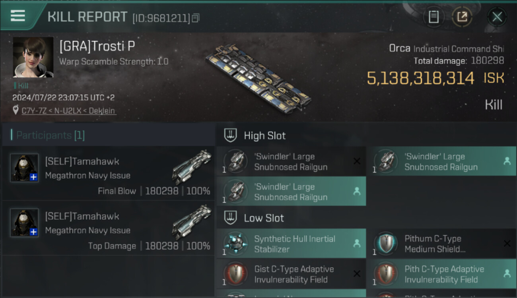The image size is (517, 298).
Task: Close the kill report window
Action: [497, 17]
